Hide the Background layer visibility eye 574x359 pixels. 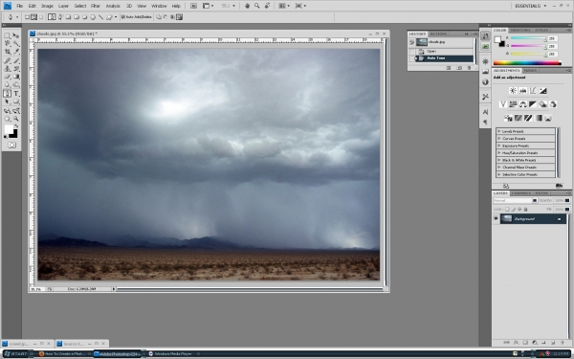point(496,218)
